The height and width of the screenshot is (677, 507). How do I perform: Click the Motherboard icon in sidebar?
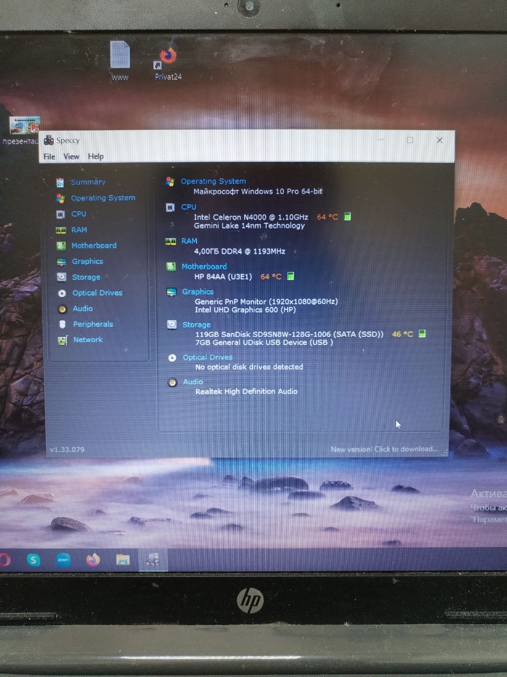[61, 246]
